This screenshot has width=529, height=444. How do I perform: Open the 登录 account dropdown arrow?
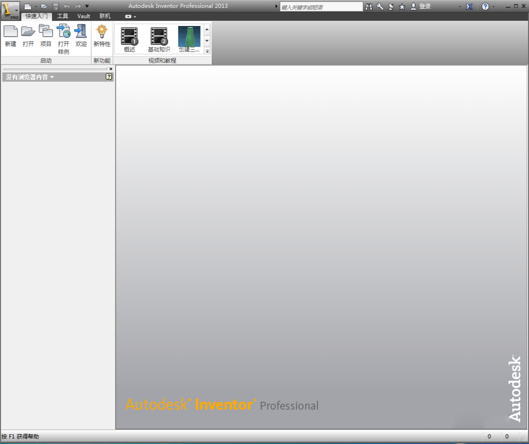tap(460, 7)
